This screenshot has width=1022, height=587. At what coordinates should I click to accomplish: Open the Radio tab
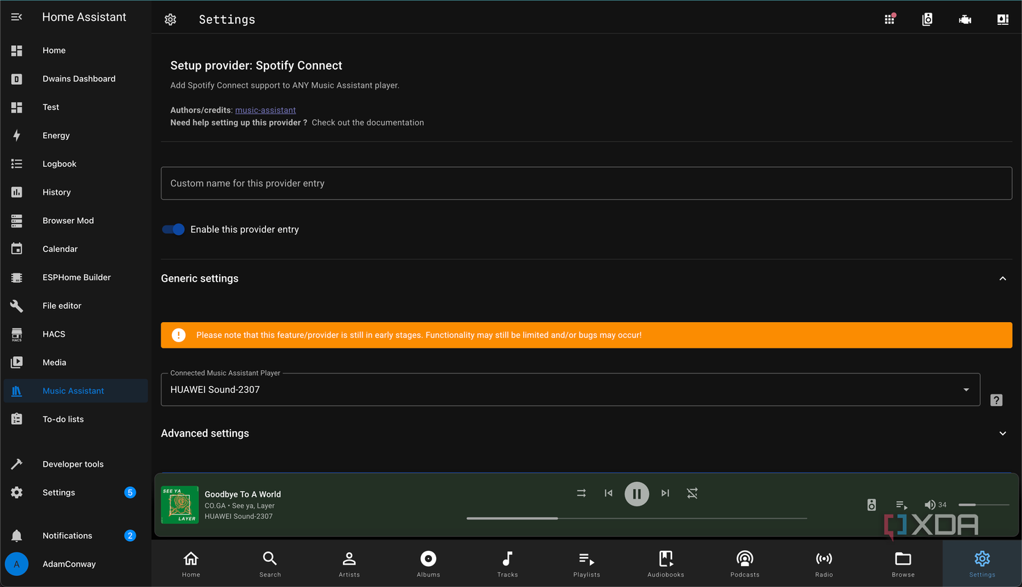[x=824, y=564]
